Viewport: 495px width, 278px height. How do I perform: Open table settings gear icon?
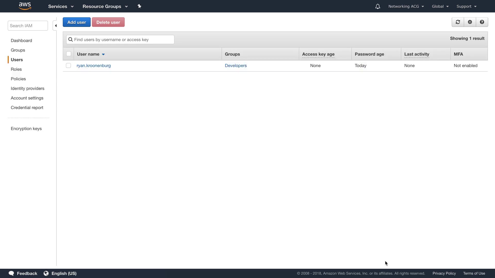470,22
